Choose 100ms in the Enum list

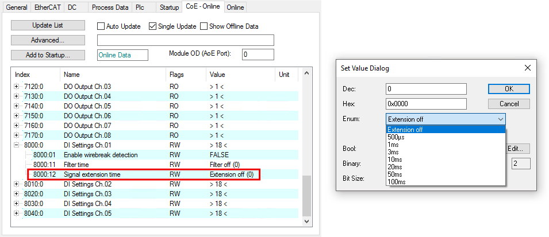pyautogui.click(x=446, y=182)
